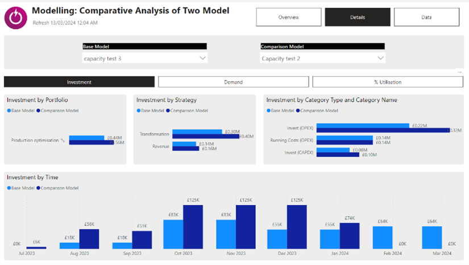Viewport: 469px width, 265px height.
Task: Click the 'Transformation' axis label
Action: coord(154,134)
